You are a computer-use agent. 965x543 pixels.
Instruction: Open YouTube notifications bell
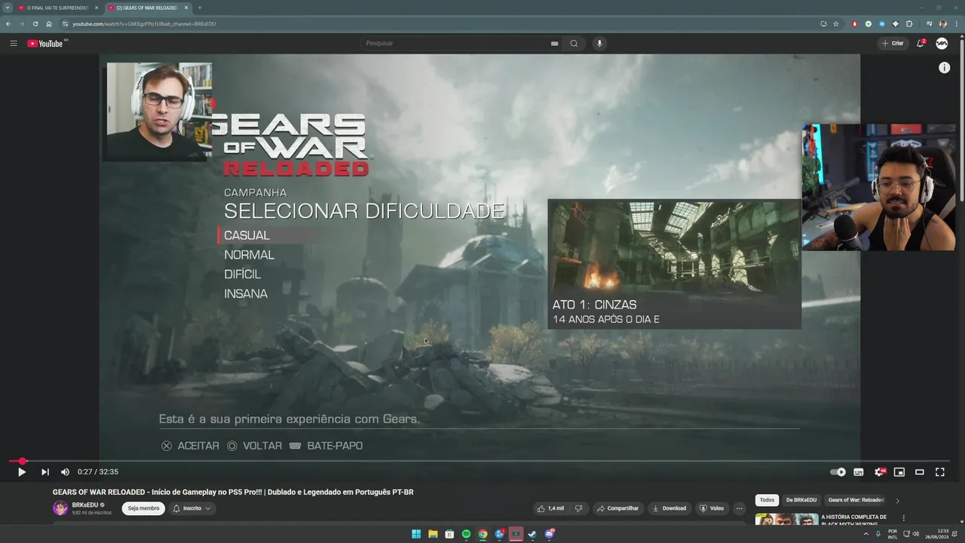[x=921, y=43]
